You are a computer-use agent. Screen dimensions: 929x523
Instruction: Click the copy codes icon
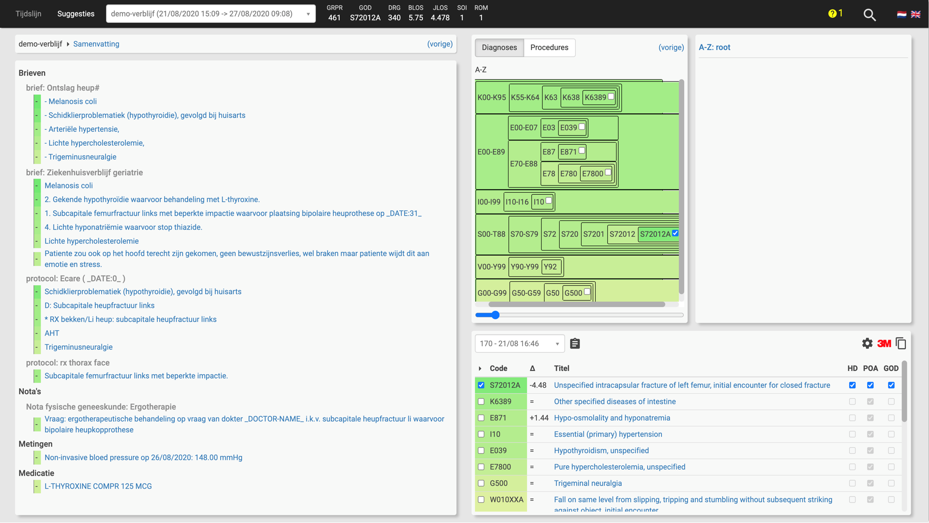pyautogui.click(x=901, y=344)
